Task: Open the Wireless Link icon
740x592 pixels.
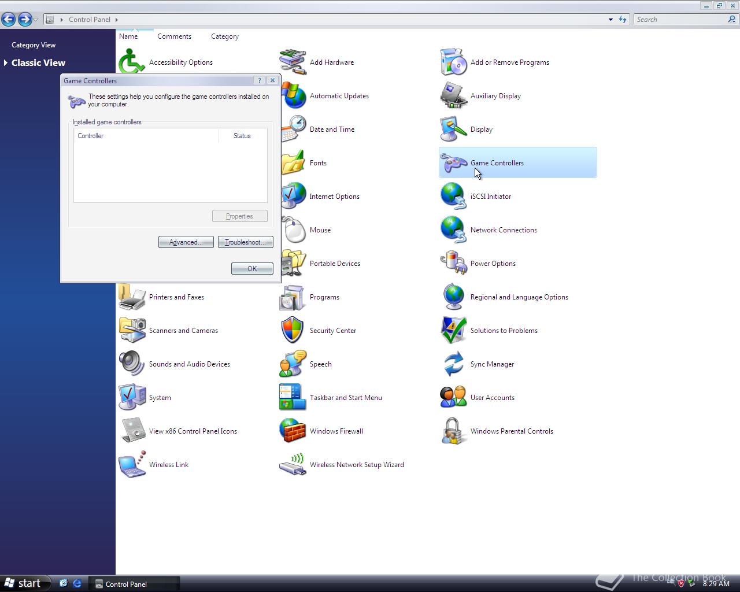Action: [132, 465]
